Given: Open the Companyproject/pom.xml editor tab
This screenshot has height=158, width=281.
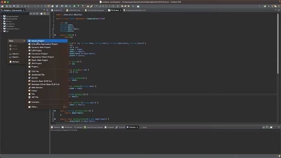Looking at the screenshot, I should [x=135, y=11].
